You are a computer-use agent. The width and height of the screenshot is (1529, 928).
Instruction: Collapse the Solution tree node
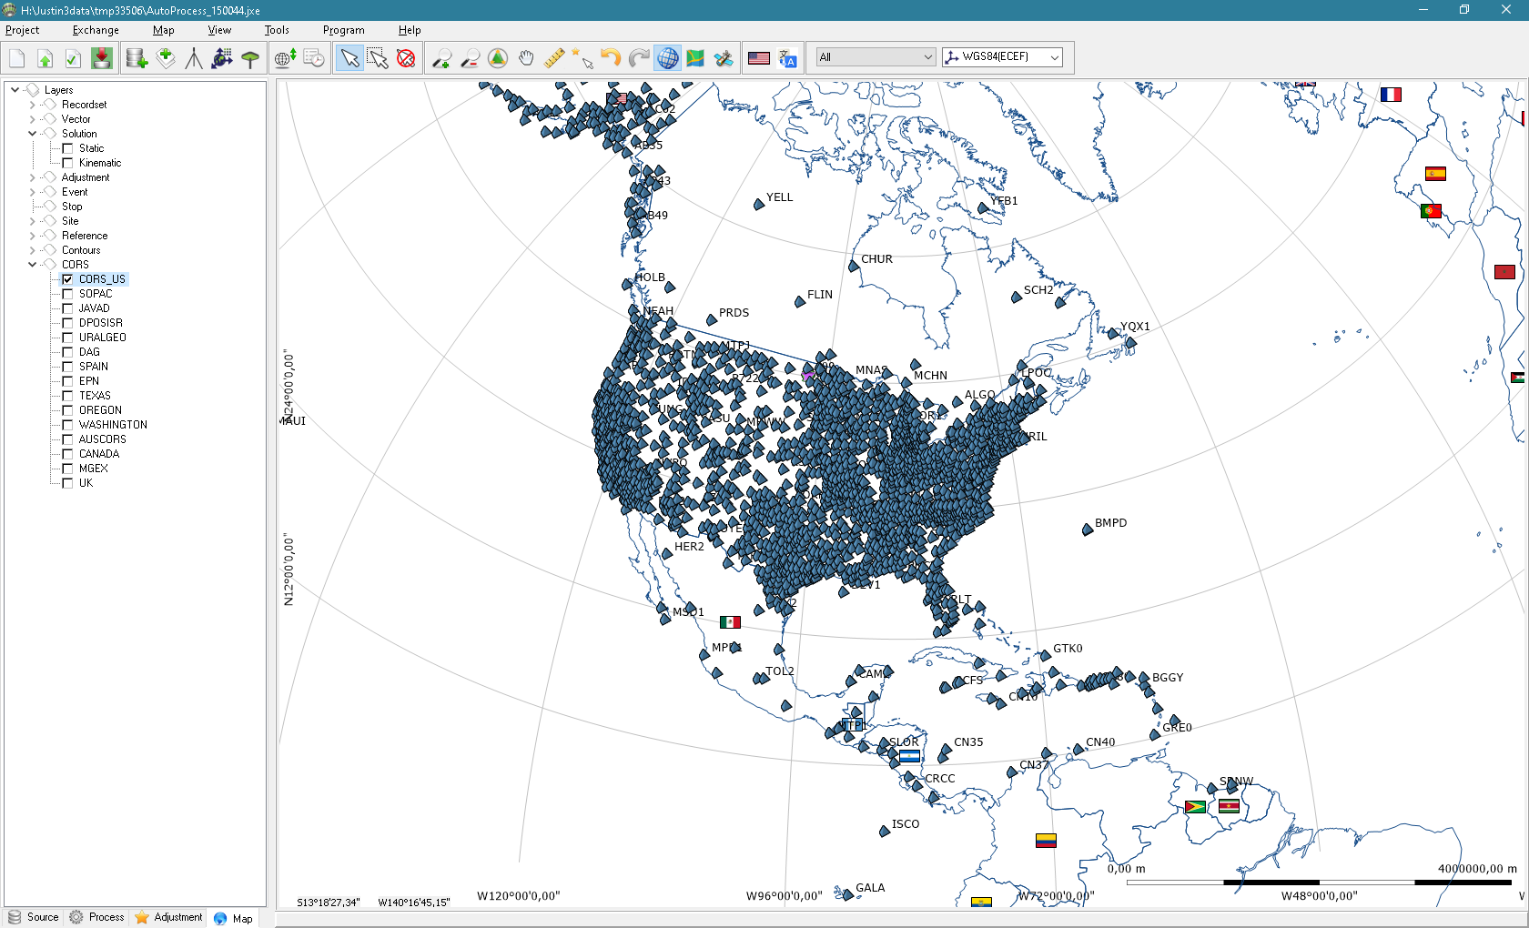32,134
